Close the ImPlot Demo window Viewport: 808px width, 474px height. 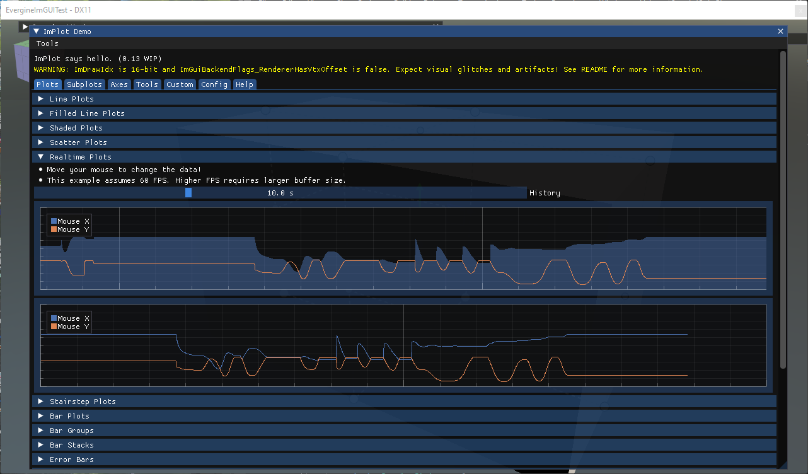click(x=780, y=32)
